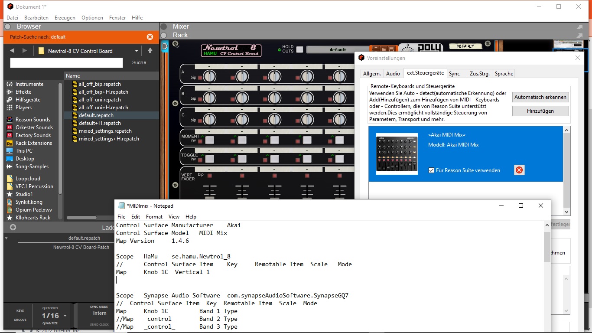Click add button beside Lade list
Viewport: 592px width, 333px height.
13,227
